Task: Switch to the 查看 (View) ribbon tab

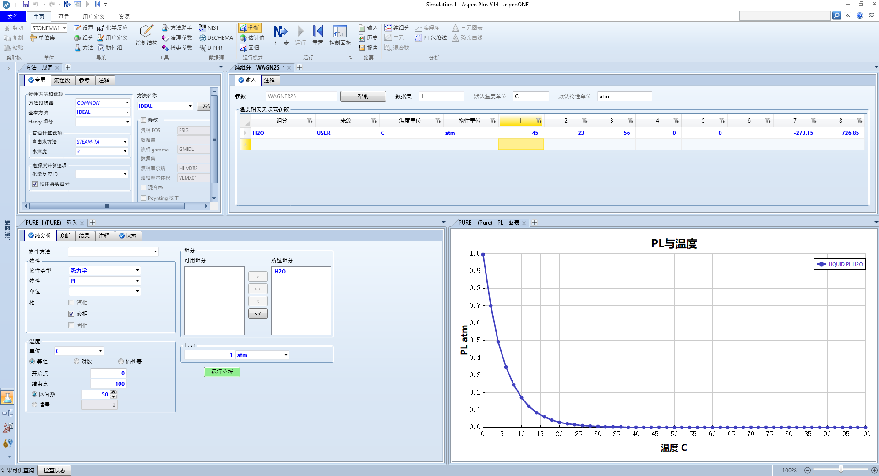Action: (x=64, y=16)
